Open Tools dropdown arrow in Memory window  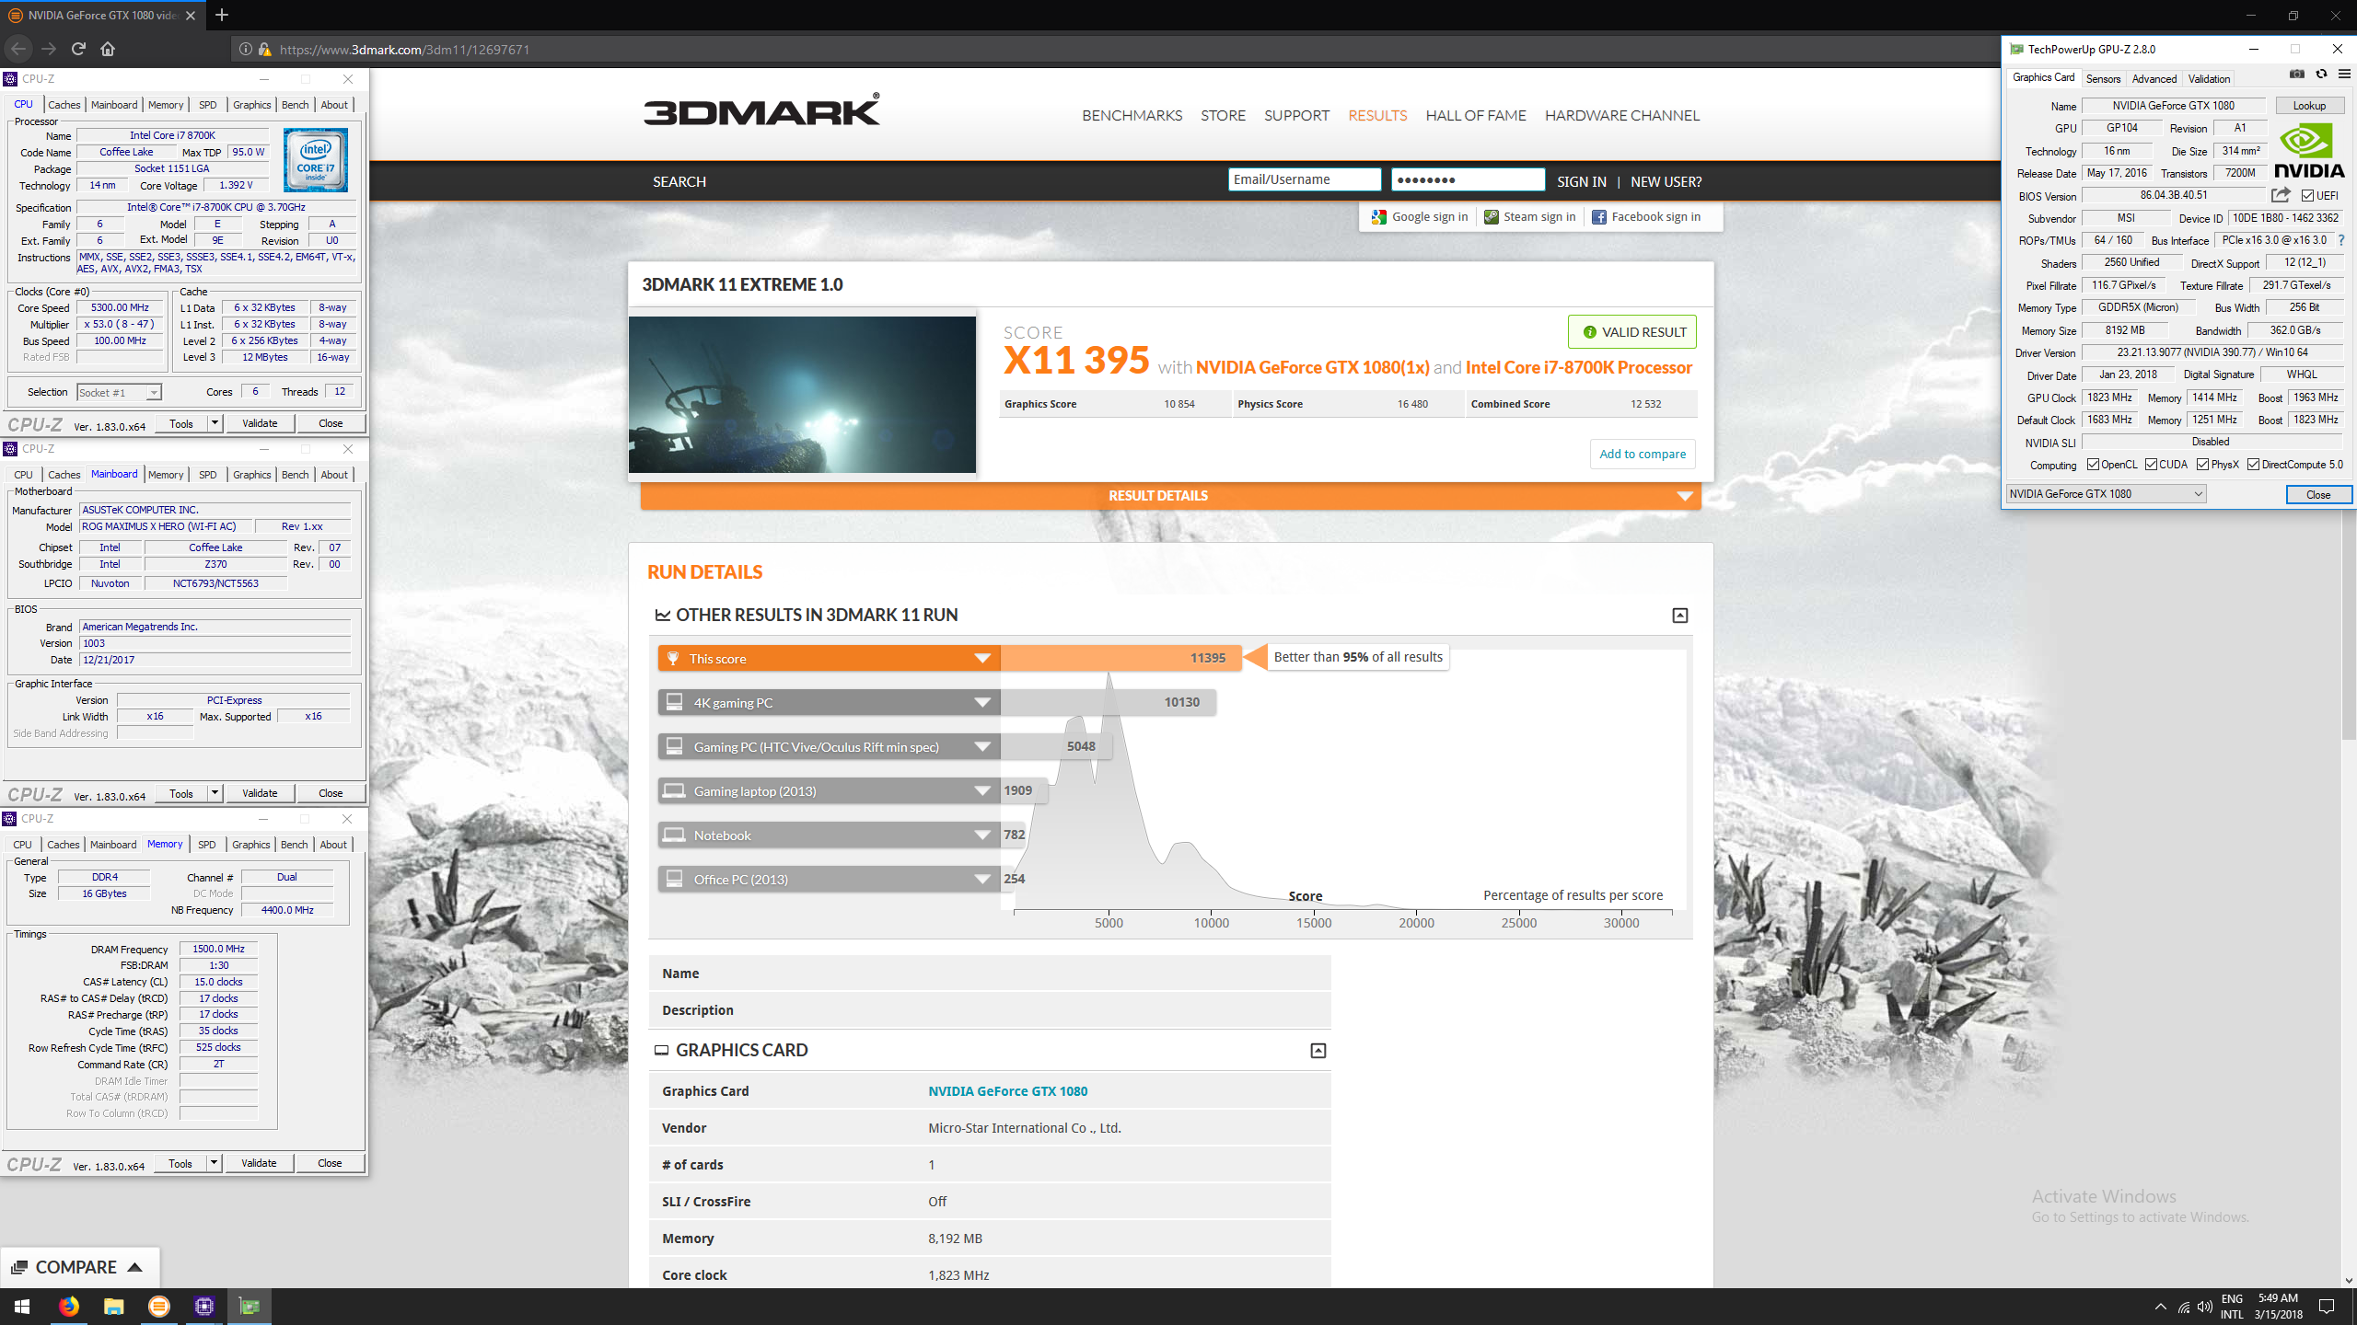[214, 1163]
